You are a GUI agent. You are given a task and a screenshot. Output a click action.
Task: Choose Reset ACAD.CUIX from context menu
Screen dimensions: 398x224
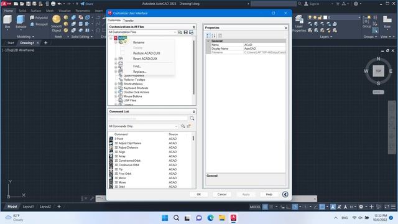pos(145,58)
